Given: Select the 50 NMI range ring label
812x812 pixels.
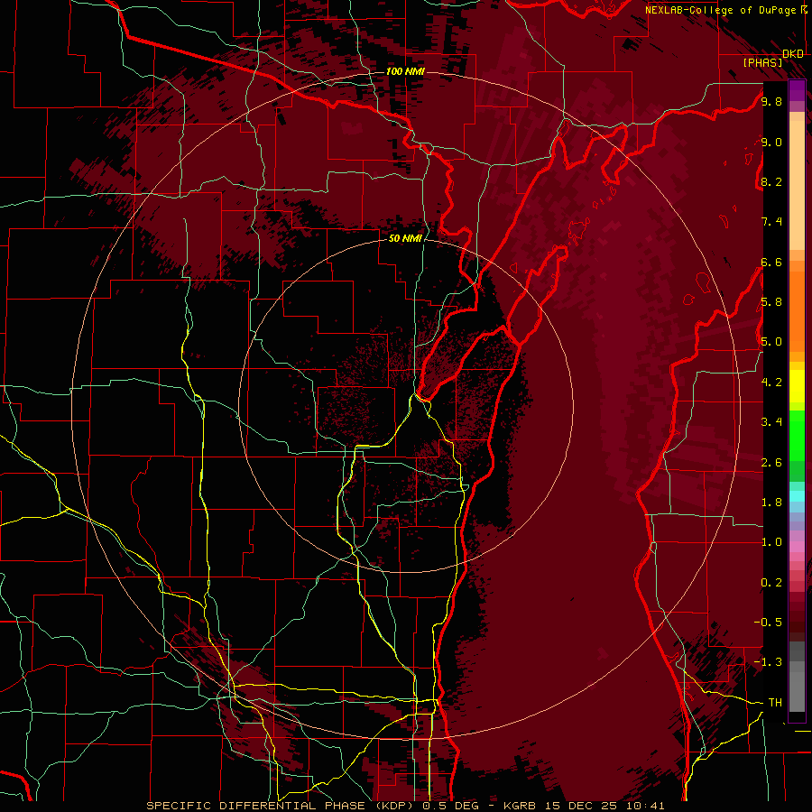Looking at the screenshot, I should pos(405,238).
